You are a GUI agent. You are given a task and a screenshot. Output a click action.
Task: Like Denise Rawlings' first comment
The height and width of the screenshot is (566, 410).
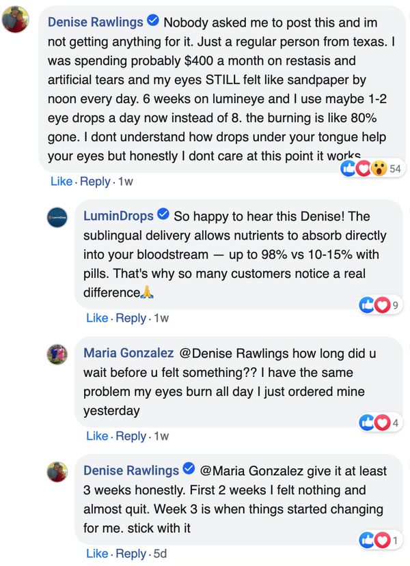click(x=61, y=181)
